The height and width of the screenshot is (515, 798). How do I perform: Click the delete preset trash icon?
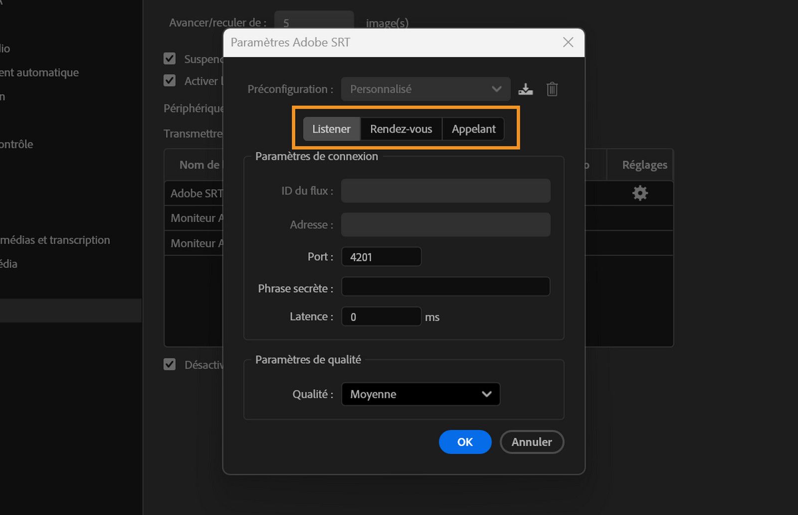(x=552, y=89)
